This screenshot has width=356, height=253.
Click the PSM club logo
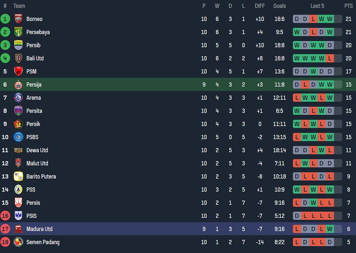[18, 72]
